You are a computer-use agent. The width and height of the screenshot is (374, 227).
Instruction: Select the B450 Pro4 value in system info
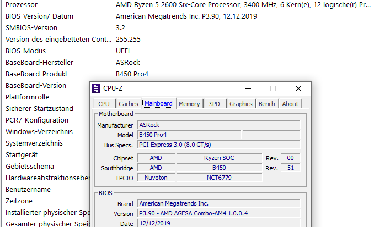(x=132, y=74)
